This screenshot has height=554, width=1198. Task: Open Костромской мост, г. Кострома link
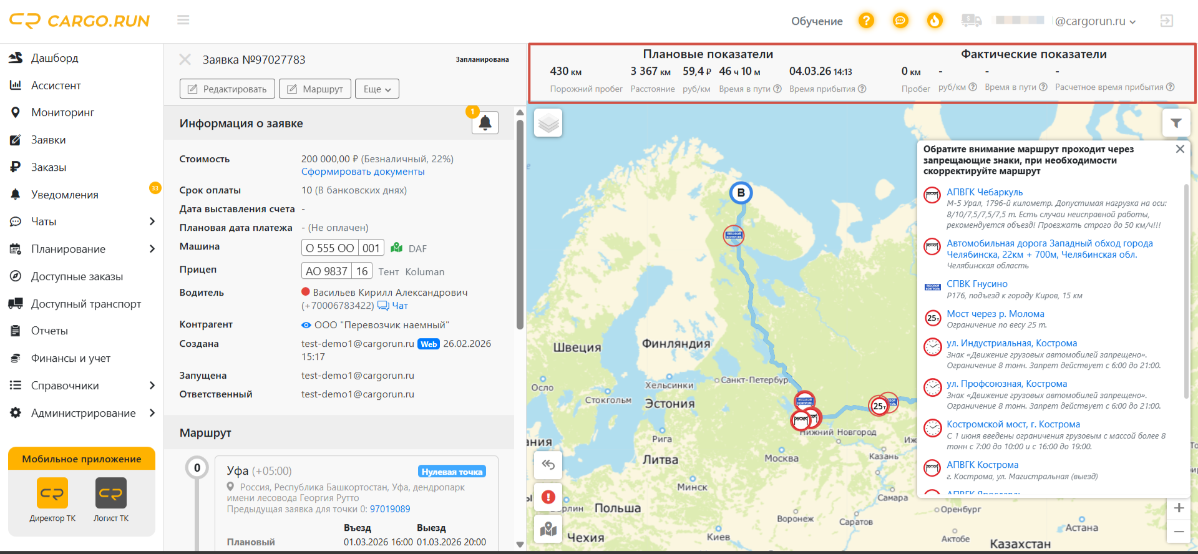(x=1013, y=424)
